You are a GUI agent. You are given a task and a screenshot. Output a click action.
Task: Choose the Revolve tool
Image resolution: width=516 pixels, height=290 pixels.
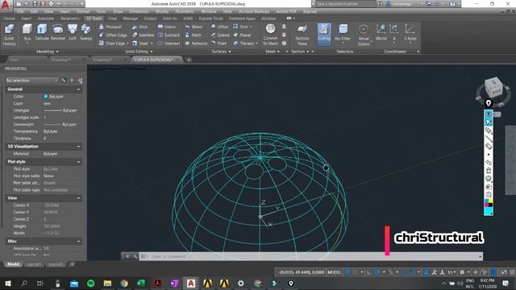click(58, 32)
